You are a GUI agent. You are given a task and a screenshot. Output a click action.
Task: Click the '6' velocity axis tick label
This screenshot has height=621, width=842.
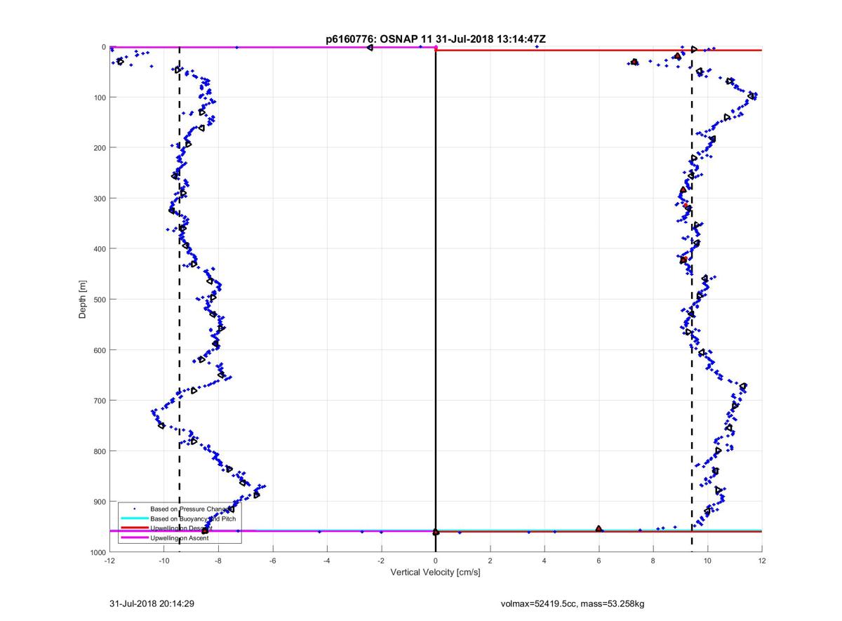[599, 561]
